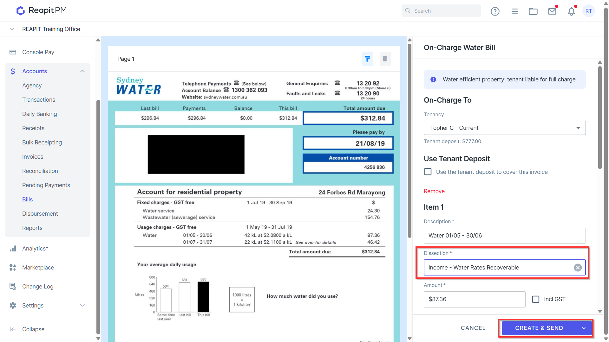Open the task list icon in header
Image resolution: width=609 pixels, height=342 pixels.
click(x=514, y=11)
